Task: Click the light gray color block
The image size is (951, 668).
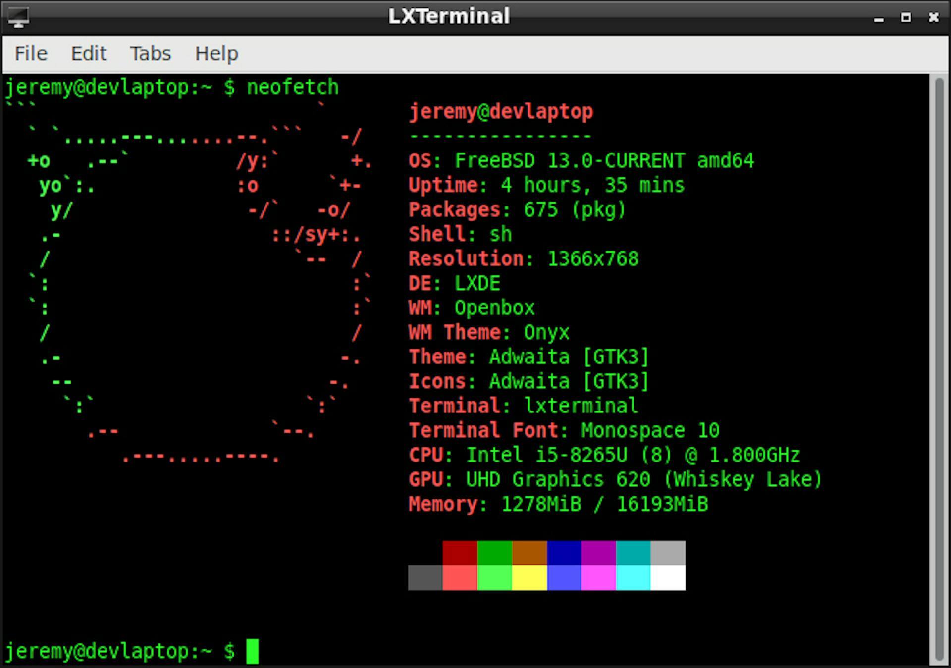Action: click(668, 553)
